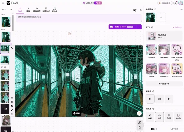Open the notifications bell
184x132 pixels.
(x=176, y=3)
